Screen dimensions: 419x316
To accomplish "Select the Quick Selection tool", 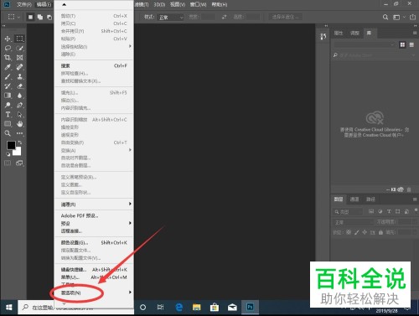I will [19, 48].
